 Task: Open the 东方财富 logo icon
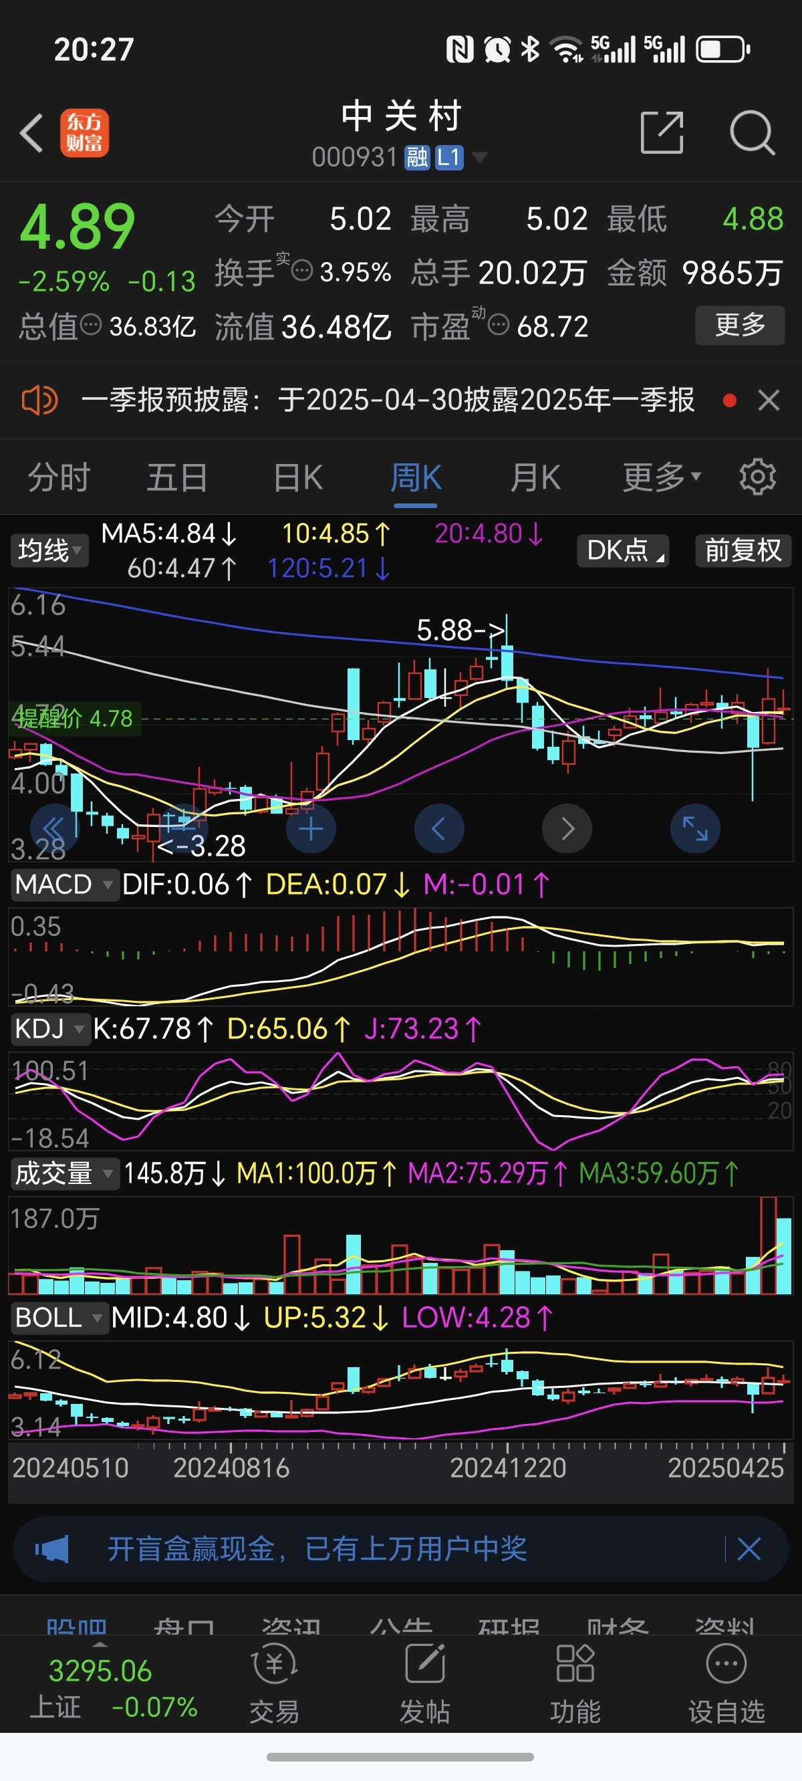(84, 133)
